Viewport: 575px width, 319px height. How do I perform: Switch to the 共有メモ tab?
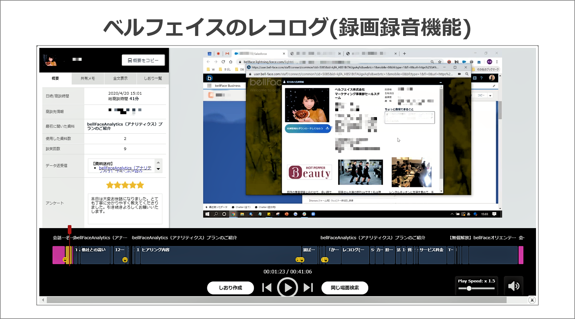[x=88, y=78]
